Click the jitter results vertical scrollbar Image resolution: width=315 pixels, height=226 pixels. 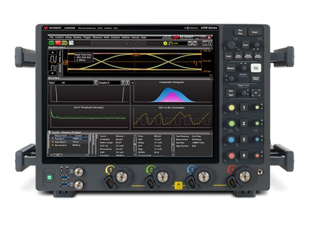click(135, 145)
